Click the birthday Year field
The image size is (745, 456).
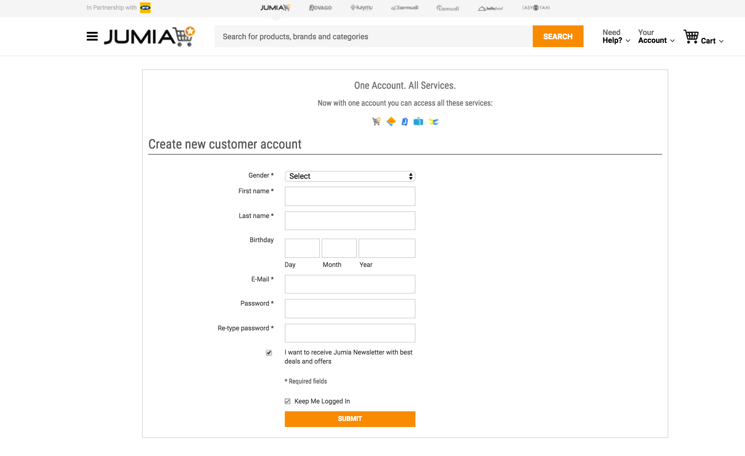[x=387, y=248]
